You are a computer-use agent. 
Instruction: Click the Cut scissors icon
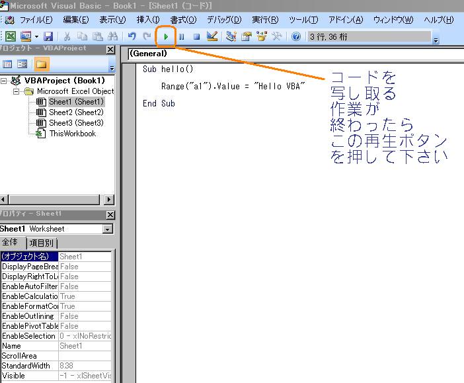pyautogui.click(x=67, y=36)
